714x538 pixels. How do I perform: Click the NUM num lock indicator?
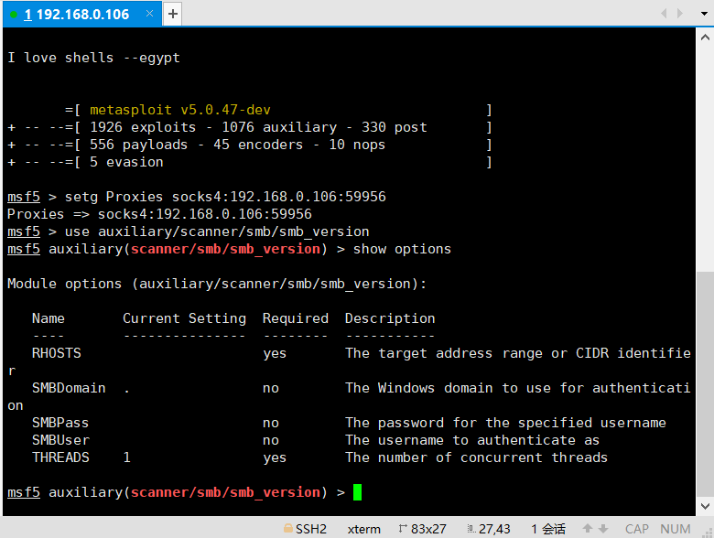[676, 529]
